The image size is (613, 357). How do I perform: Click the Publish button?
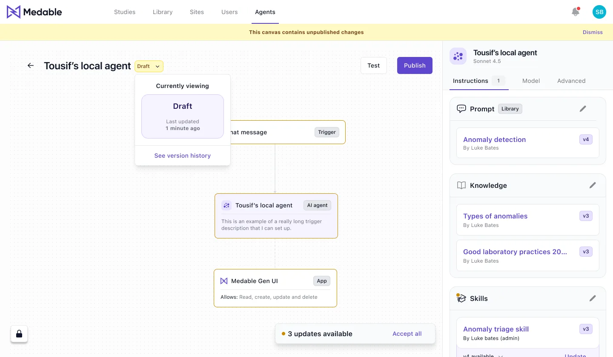(415, 65)
